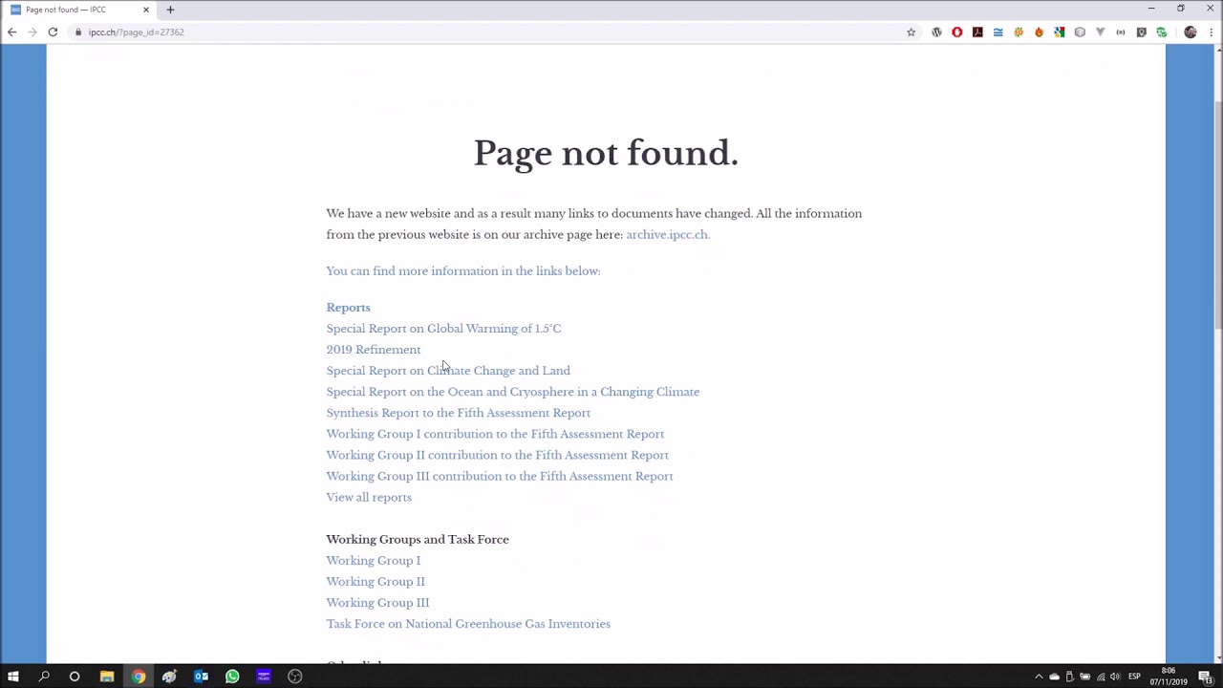Open the Adobe Acrobat extension
Screen dimensions: 1223x688
(977, 32)
